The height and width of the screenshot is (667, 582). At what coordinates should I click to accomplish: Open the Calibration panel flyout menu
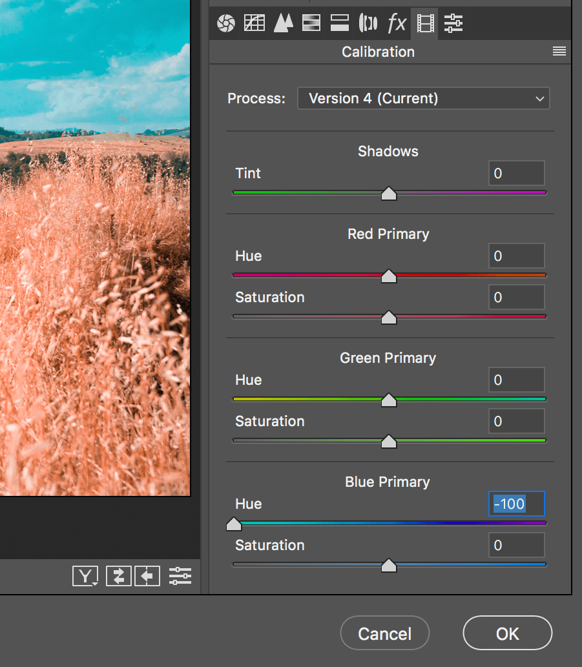[x=558, y=52]
